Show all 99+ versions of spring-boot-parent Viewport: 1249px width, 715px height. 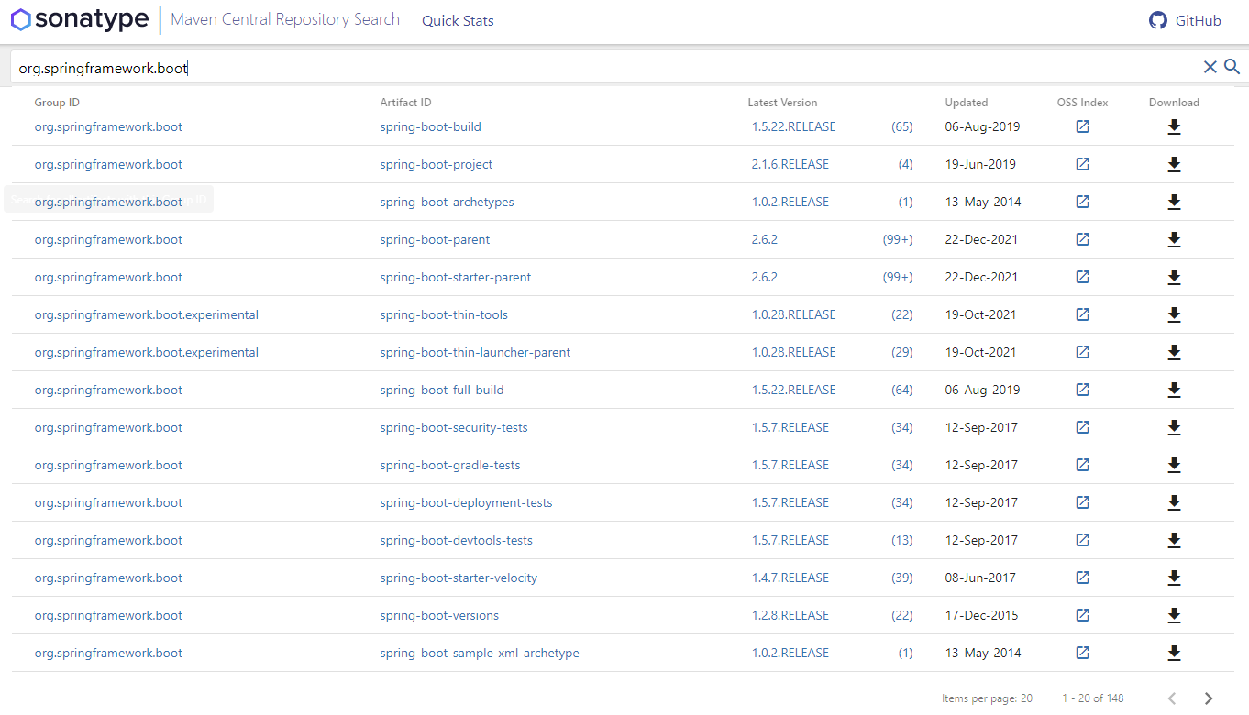[898, 239]
